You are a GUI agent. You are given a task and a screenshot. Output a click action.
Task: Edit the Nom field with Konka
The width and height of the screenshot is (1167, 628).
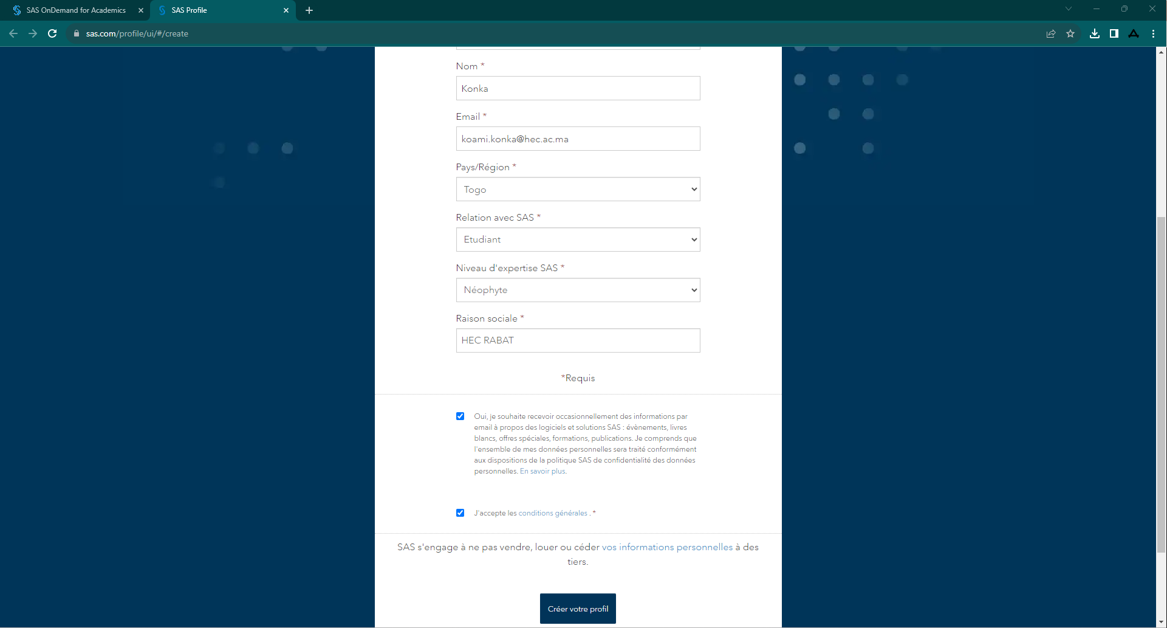(x=578, y=88)
